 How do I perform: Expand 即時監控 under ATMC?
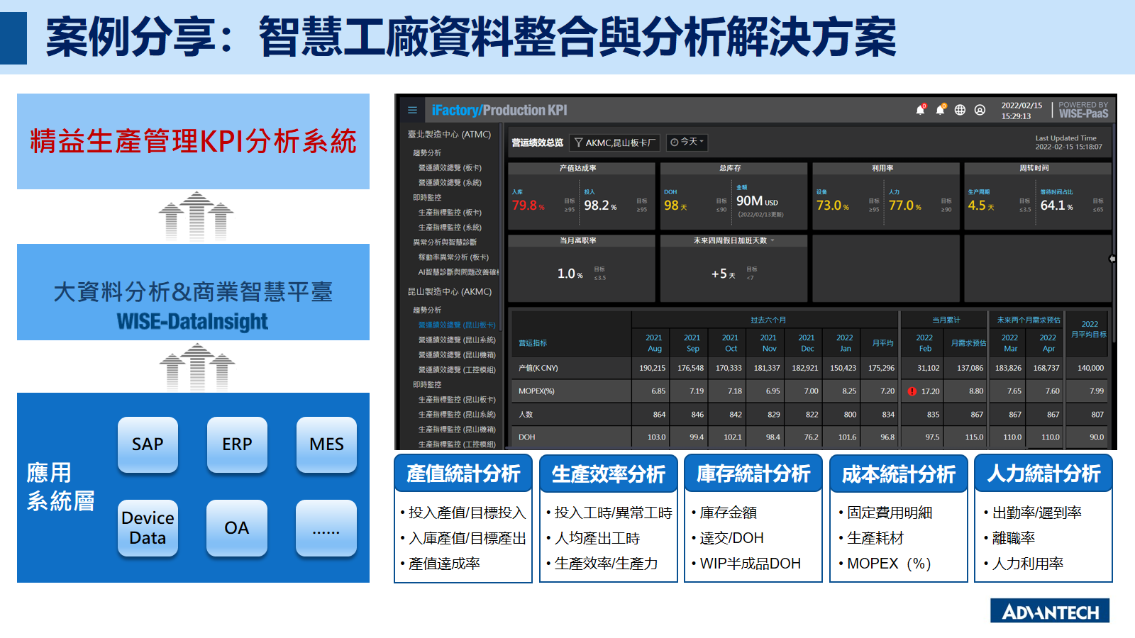click(427, 198)
